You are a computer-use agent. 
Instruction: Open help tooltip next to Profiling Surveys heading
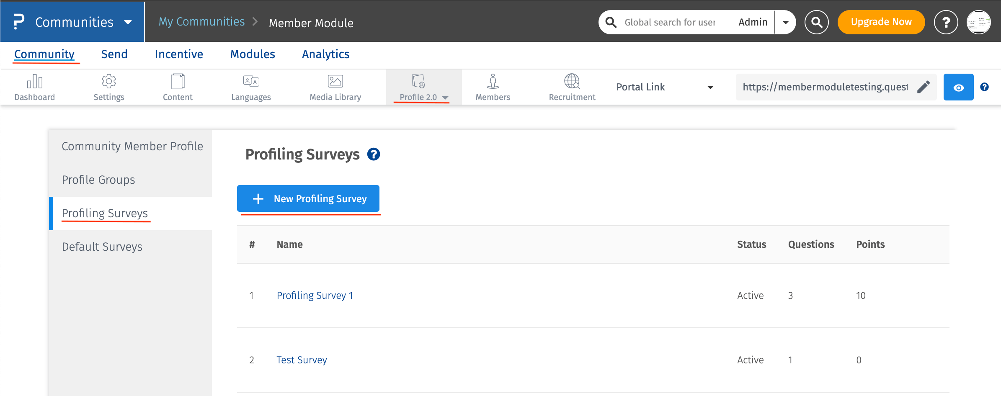374,154
